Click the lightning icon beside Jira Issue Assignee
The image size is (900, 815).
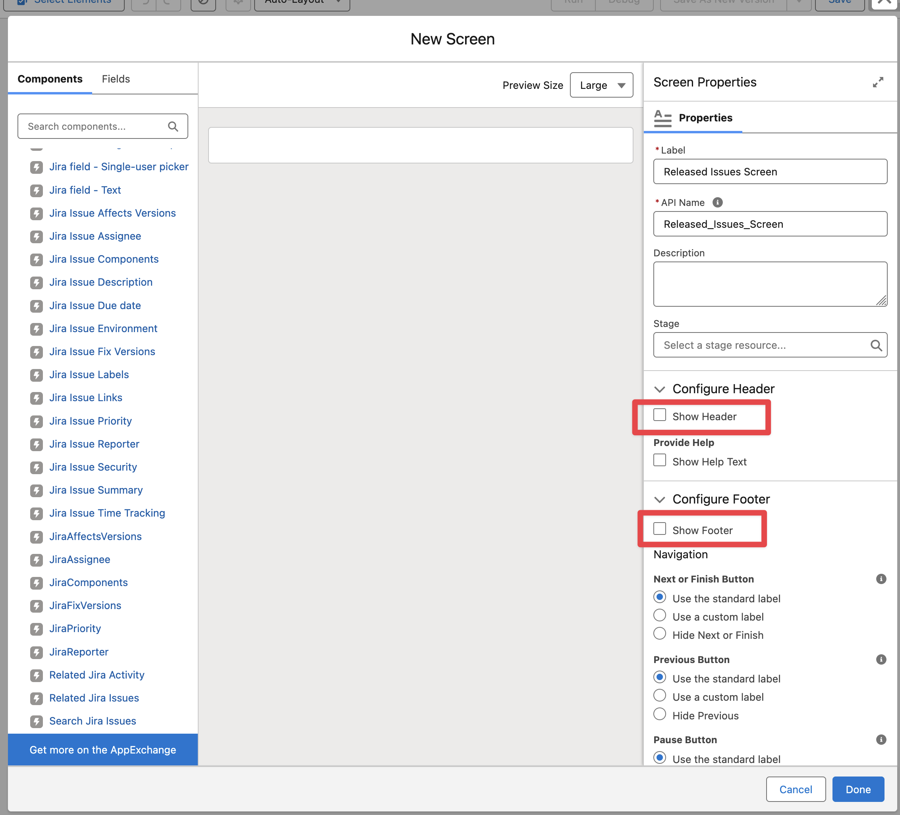(37, 236)
